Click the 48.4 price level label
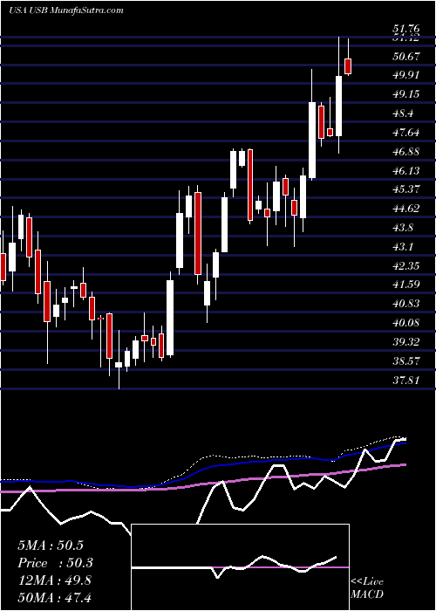The image size is (436, 611). tap(403, 113)
